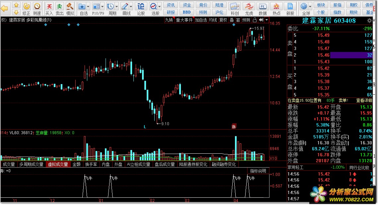Expand the 全球 dropdown arrow
The width and height of the screenshot is (379, 205).
point(310,7)
